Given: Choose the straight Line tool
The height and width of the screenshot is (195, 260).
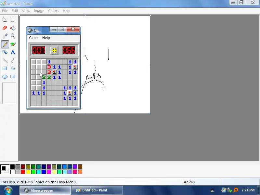Looking at the screenshot, I should 5,60.
